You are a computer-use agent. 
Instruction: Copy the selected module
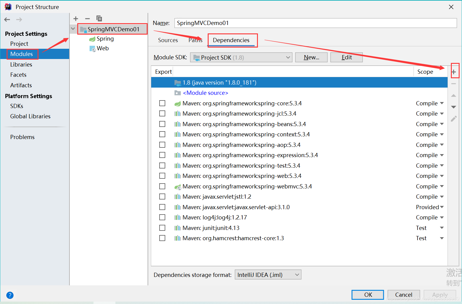pos(99,19)
